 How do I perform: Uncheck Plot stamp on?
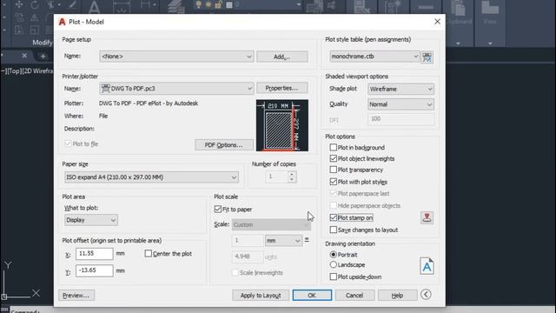[334, 217]
